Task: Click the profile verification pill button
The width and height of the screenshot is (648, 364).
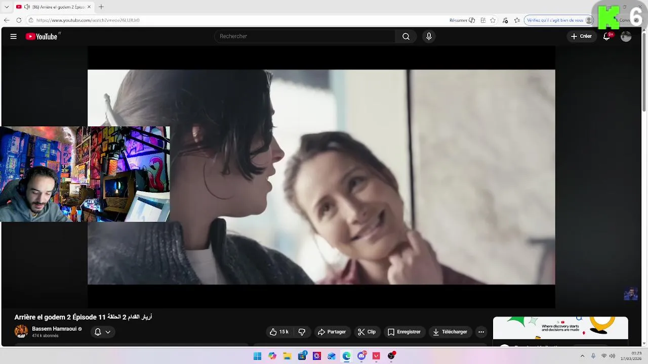Action: click(x=559, y=20)
